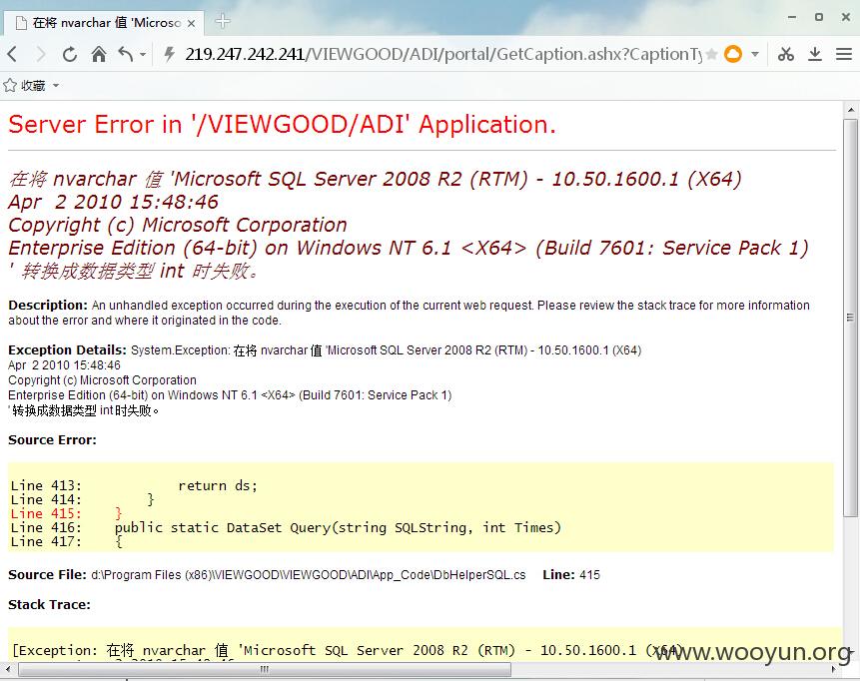This screenshot has height=681, width=860.
Task: Go back to the previous page
Action: (x=13, y=54)
